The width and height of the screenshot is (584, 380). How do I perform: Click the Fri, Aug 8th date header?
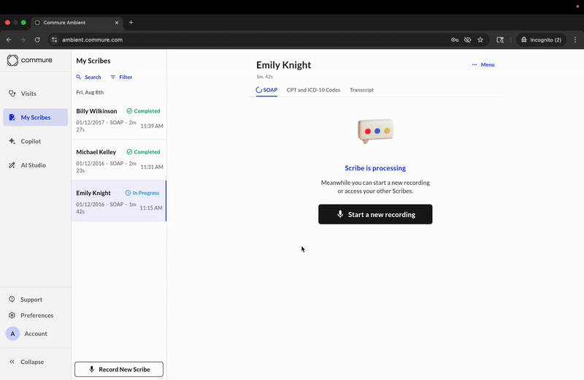coord(90,93)
